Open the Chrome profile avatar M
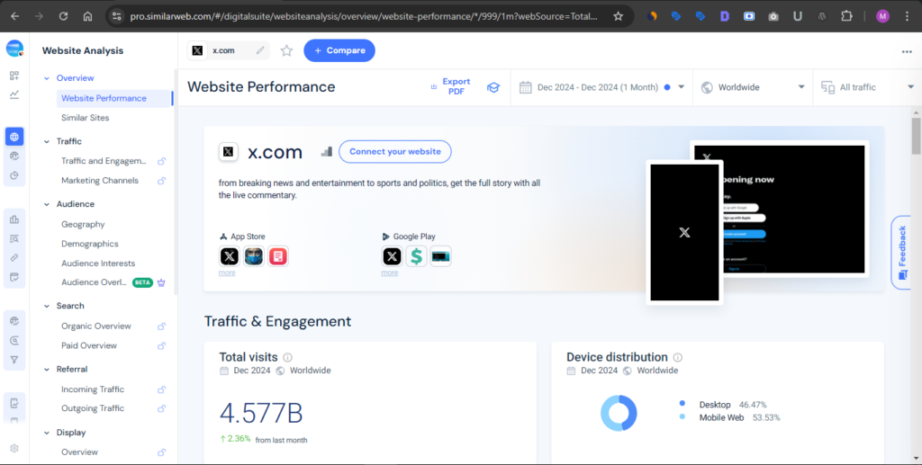922x465 pixels. [882, 16]
